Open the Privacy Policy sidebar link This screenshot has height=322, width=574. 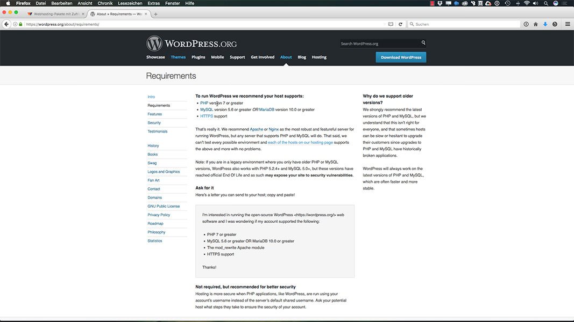pos(159,215)
